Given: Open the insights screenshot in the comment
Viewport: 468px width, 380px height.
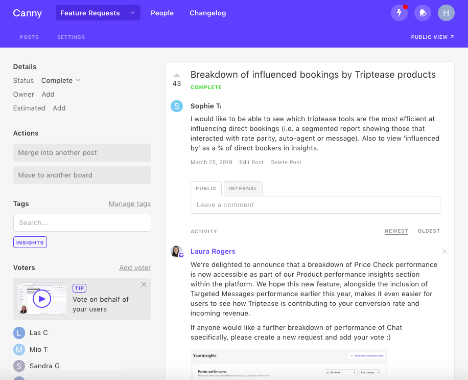Looking at the screenshot, I should (x=288, y=364).
